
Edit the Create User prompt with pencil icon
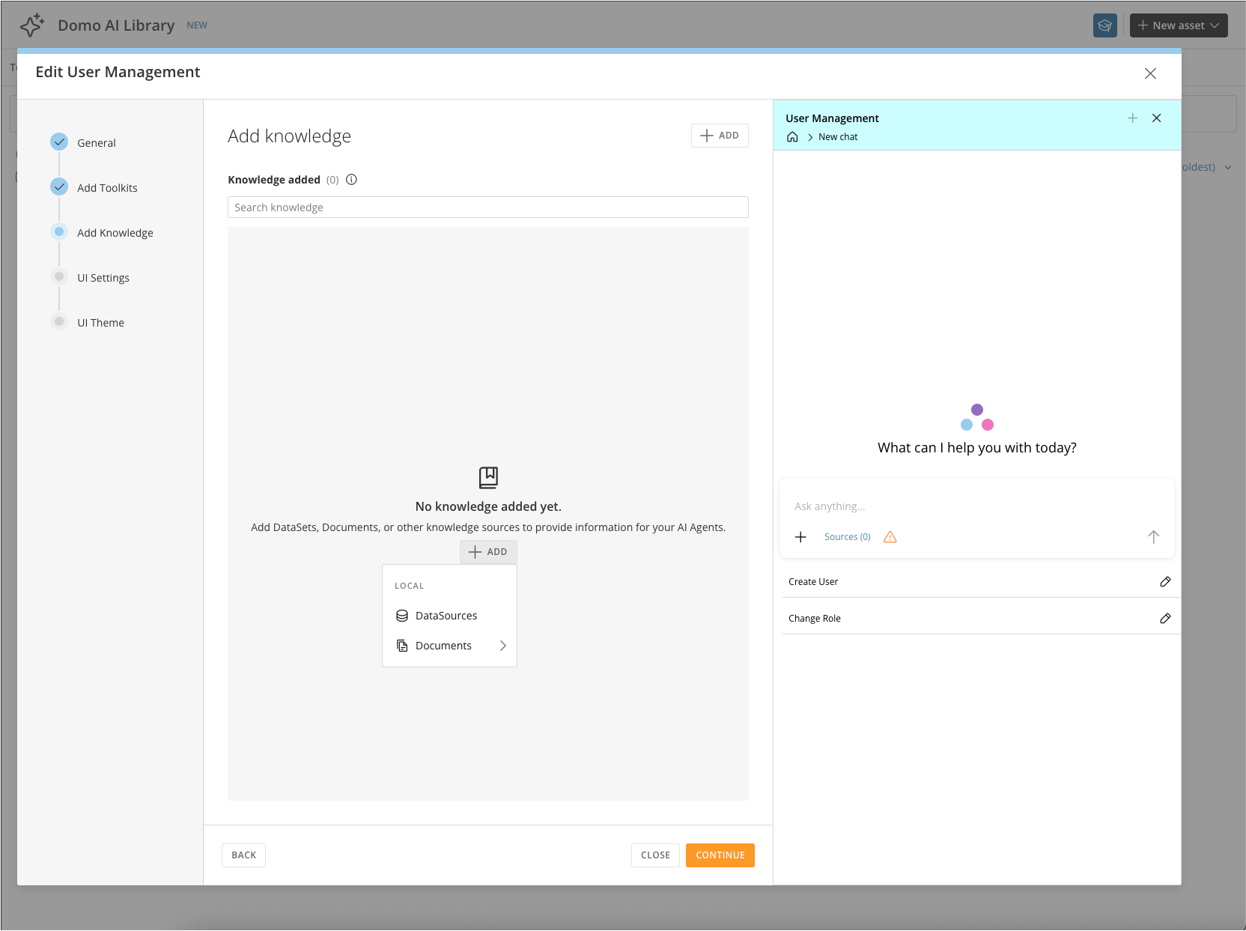1165,582
